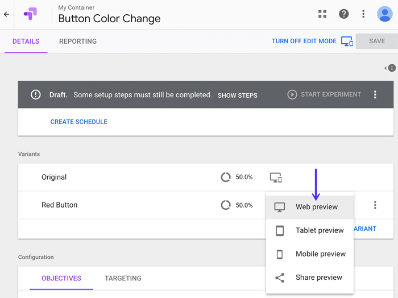
Task: Click the 50.0% weight for Red Button
Action: point(244,205)
